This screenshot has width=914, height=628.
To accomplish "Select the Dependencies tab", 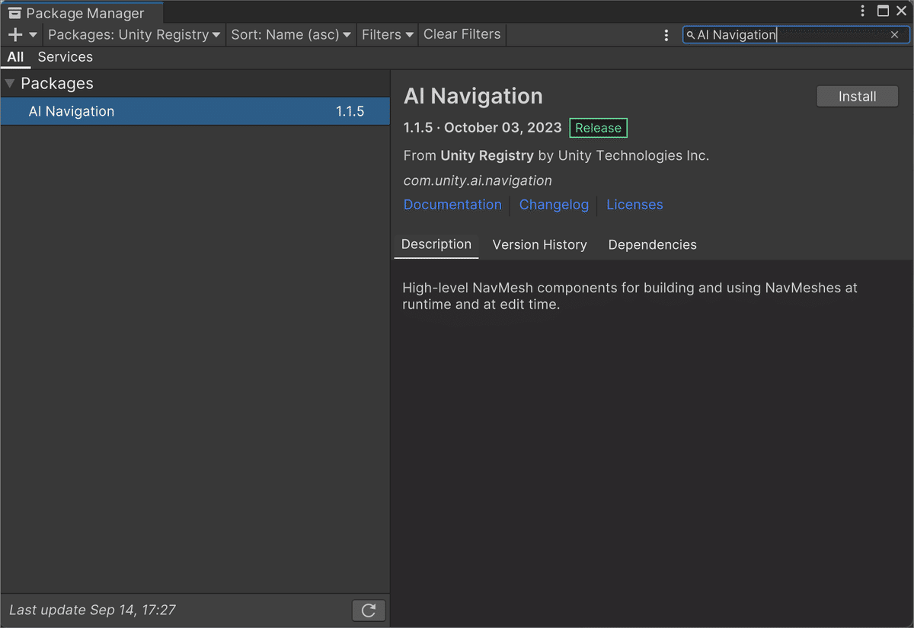I will [653, 244].
